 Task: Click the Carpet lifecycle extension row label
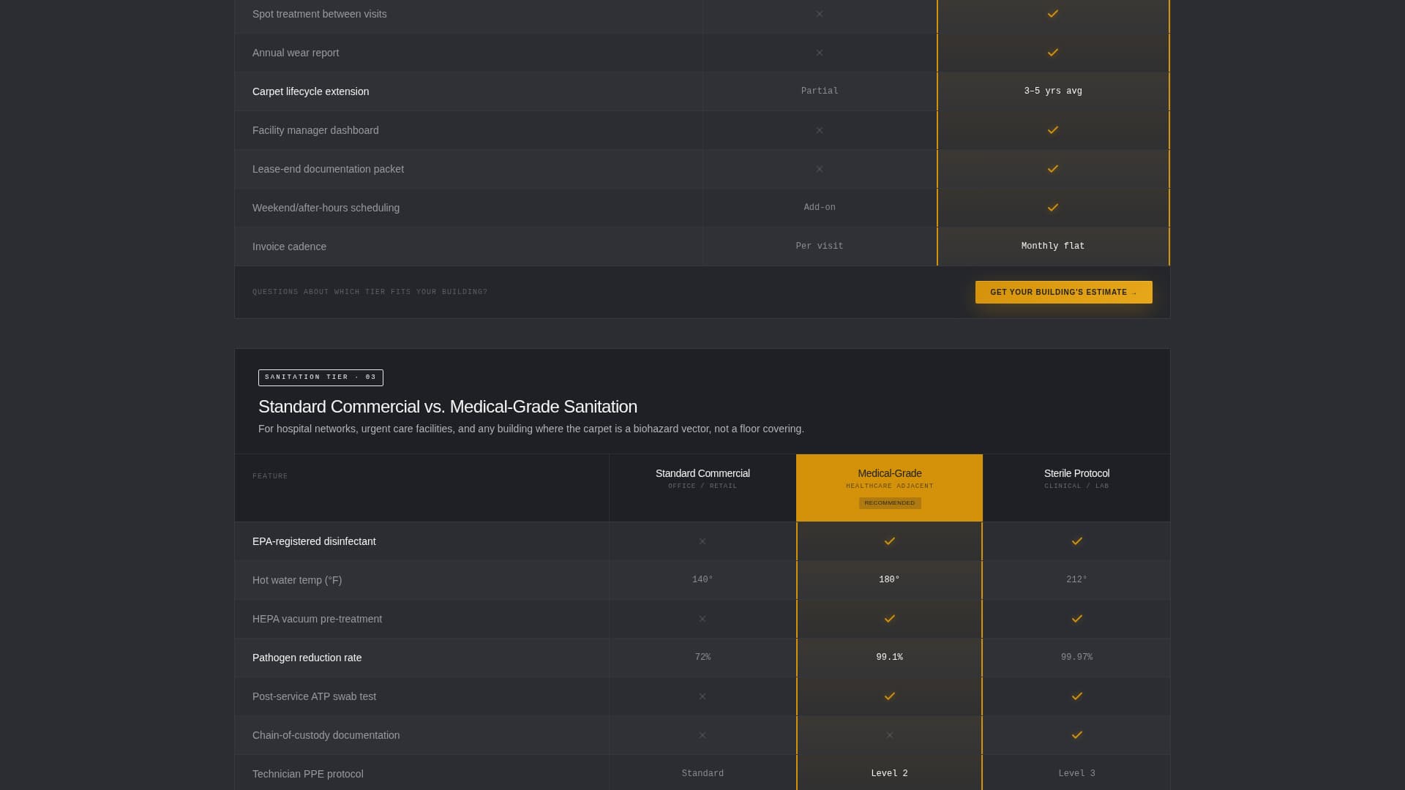(x=310, y=91)
